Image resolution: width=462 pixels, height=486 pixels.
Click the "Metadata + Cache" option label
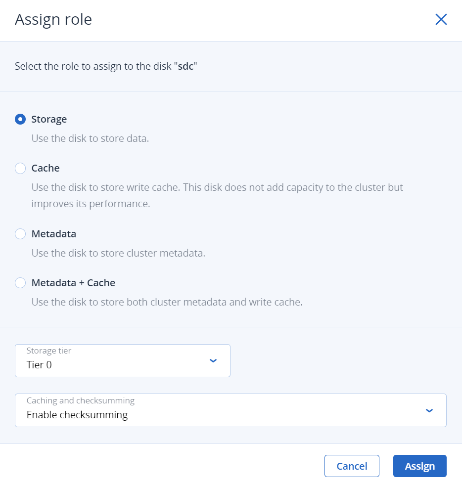[73, 283]
